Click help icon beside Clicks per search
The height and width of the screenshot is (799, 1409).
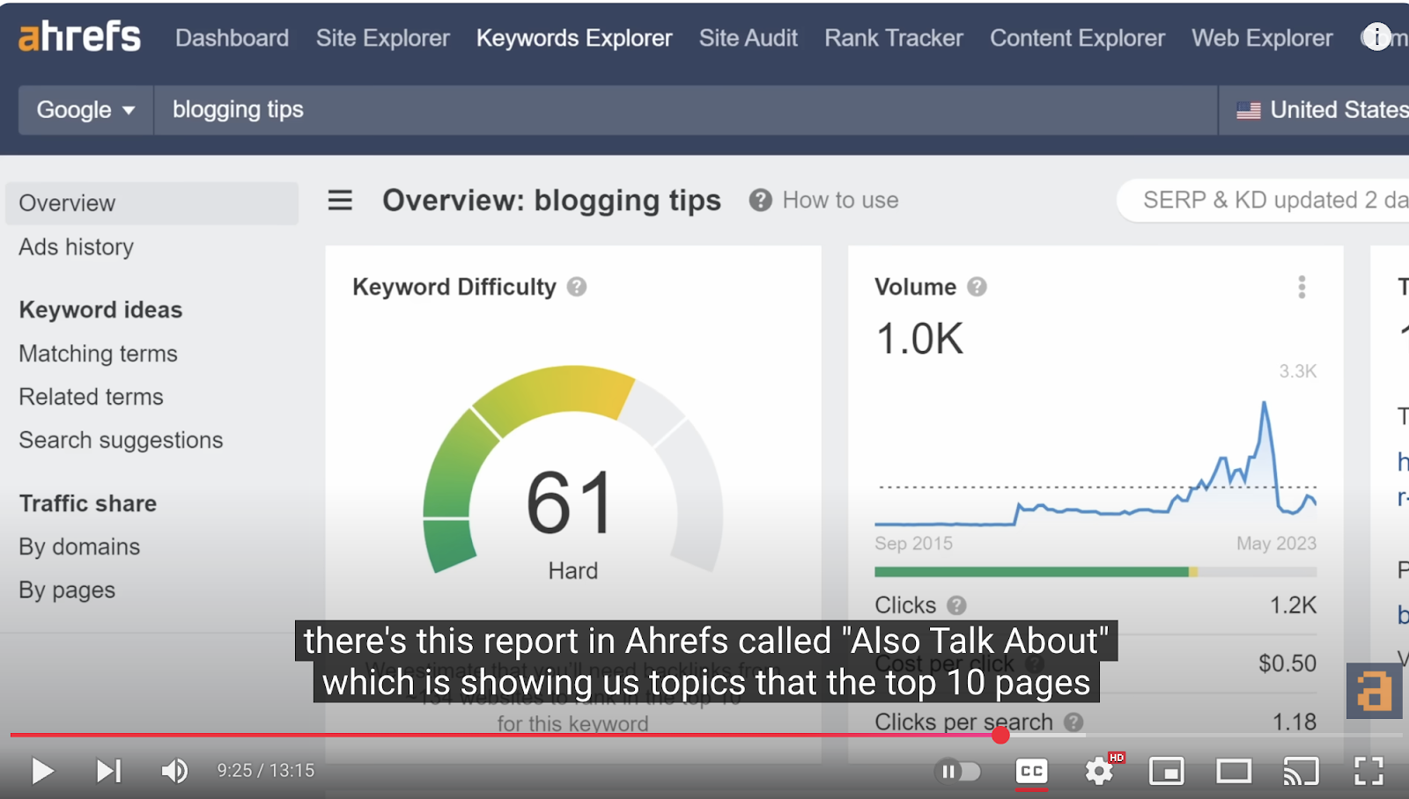1073,722
